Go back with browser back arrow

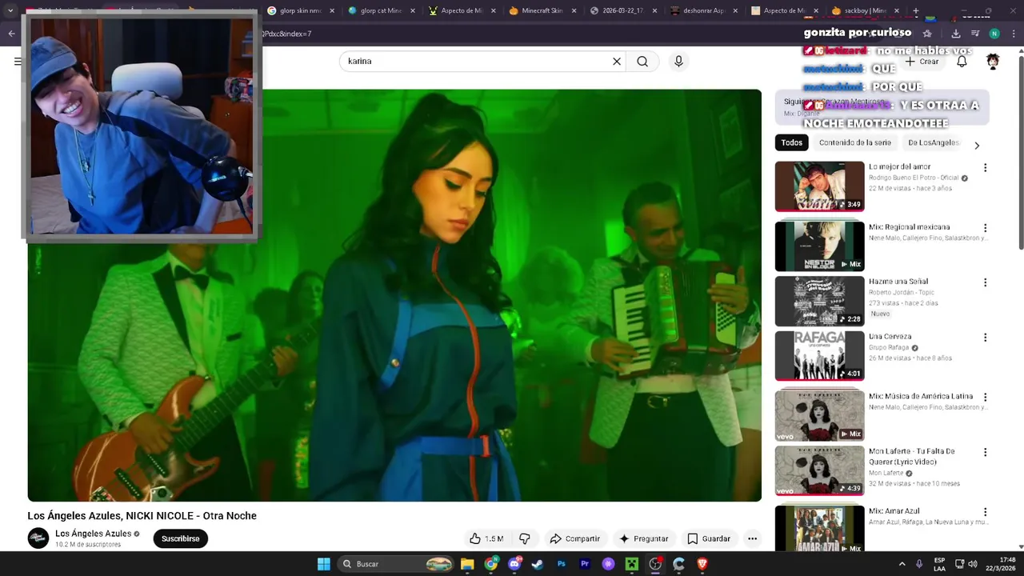(x=11, y=34)
